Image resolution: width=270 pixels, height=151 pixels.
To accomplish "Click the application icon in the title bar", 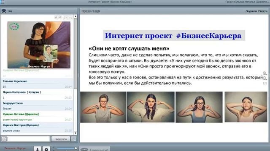I will point(3,2).
